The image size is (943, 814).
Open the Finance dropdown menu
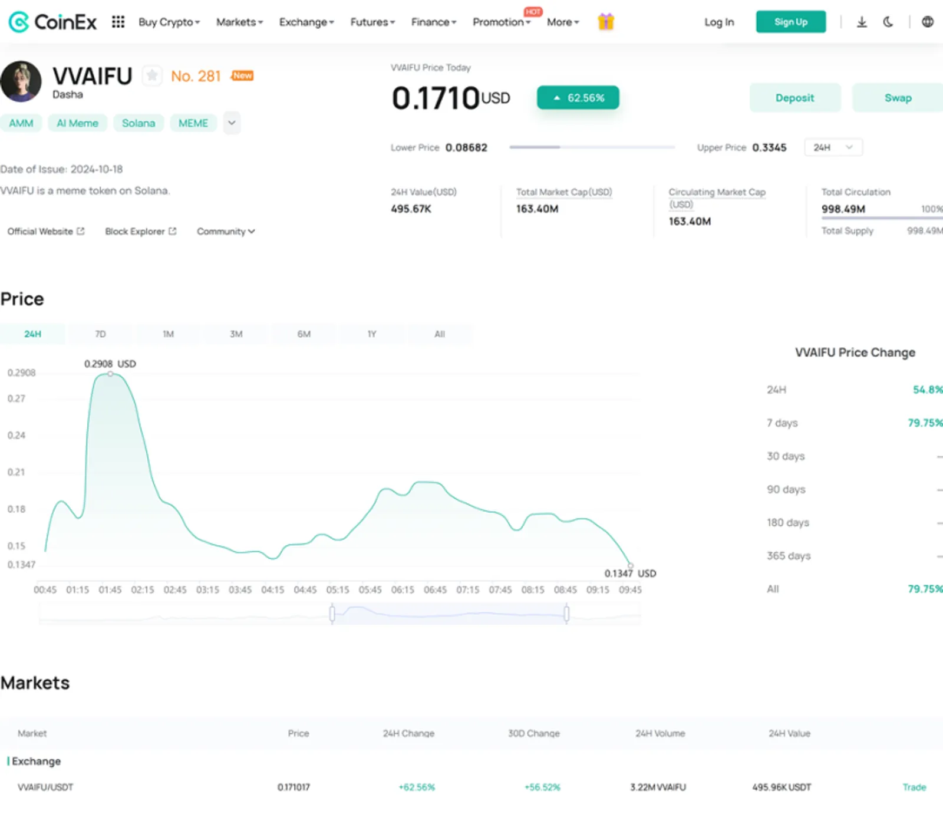pos(434,22)
